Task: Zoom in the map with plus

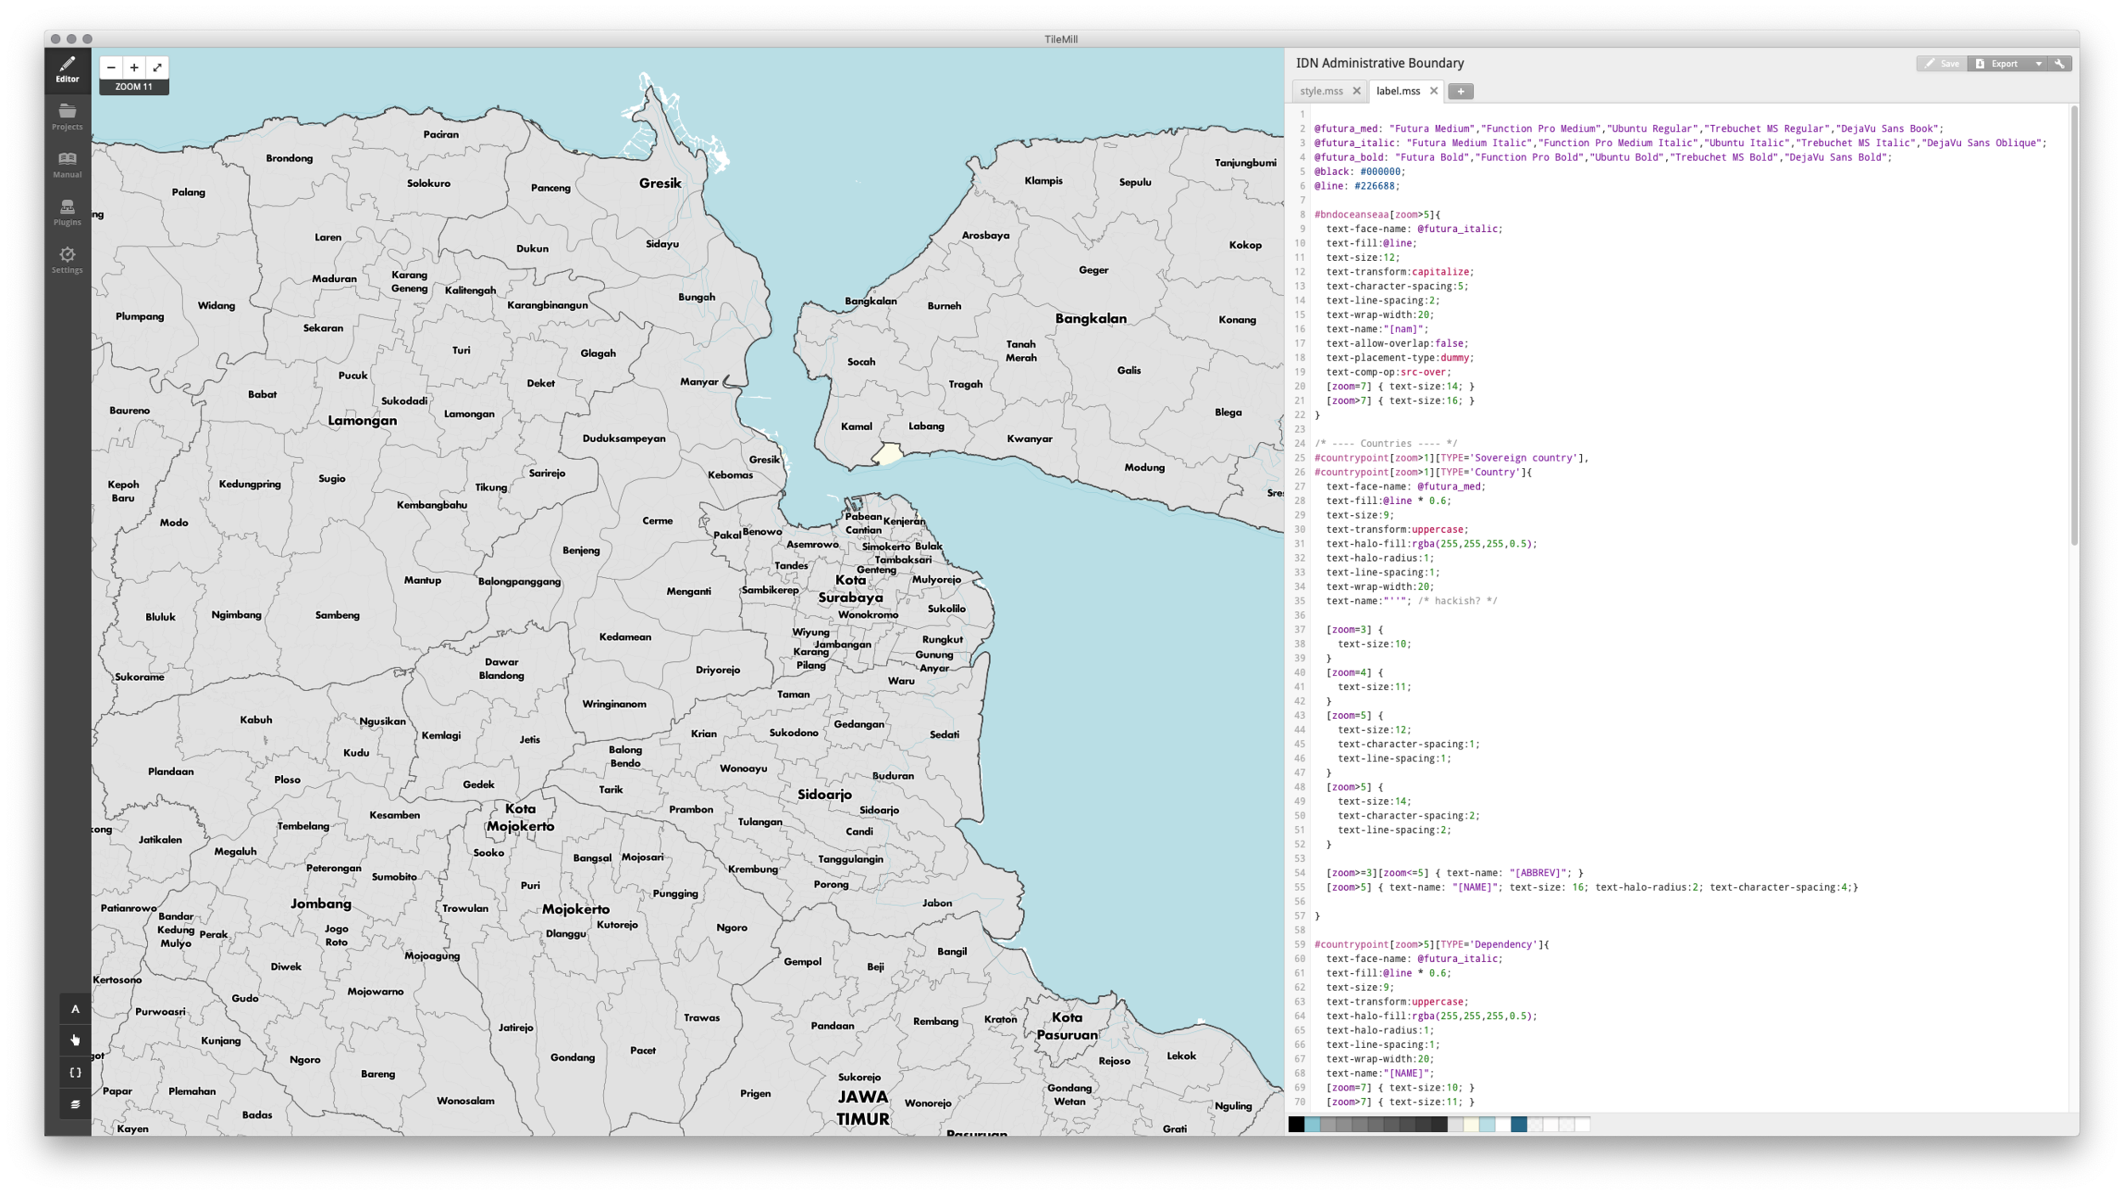Action: pos(134,67)
